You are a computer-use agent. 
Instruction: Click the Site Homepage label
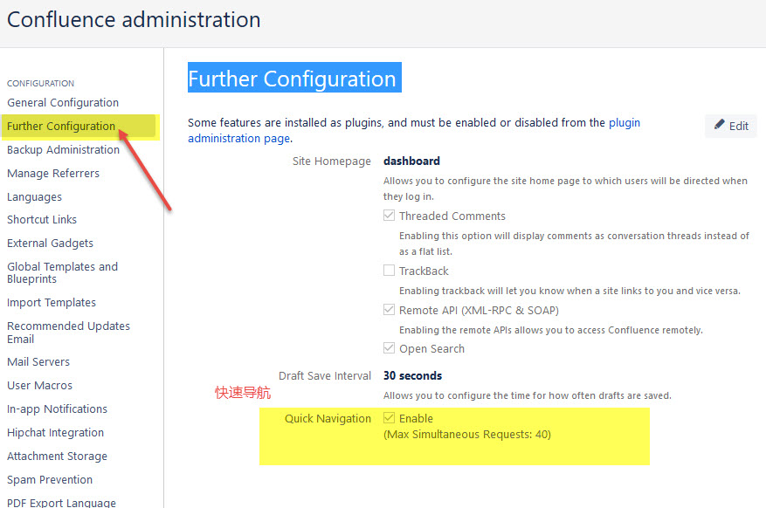tap(332, 161)
